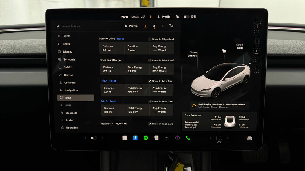Tap Open Boot
The width and height of the screenshot is (305, 171).
pos(239,46)
